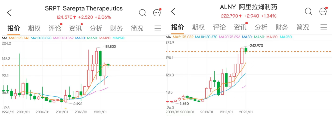Screen dimensions: 336x120
Task: Go back from the SRPT Sarepta page
Action: (9, 13)
